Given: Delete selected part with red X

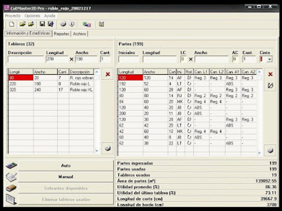Looking at the screenshot, I should pyautogui.click(x=270, y=74).
